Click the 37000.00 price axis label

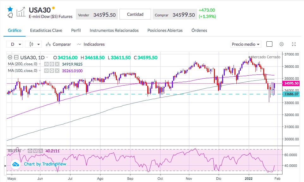291,54
